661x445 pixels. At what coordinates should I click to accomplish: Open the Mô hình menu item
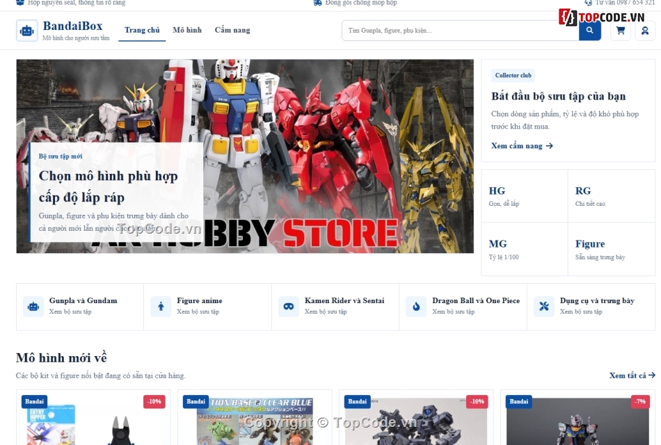coord(187,30)
